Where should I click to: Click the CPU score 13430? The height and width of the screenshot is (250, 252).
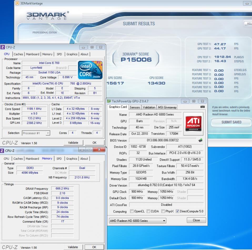(x=156, y=83)
